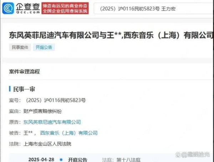
Task: Click the 趣娱拾光 watermark paw icon
Action: 178,155
